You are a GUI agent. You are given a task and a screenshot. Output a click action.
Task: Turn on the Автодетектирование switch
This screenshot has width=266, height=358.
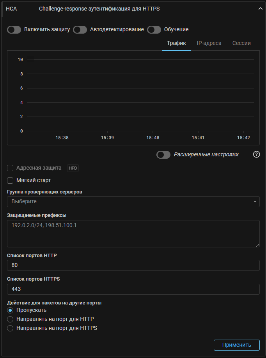tap(80, 30)
